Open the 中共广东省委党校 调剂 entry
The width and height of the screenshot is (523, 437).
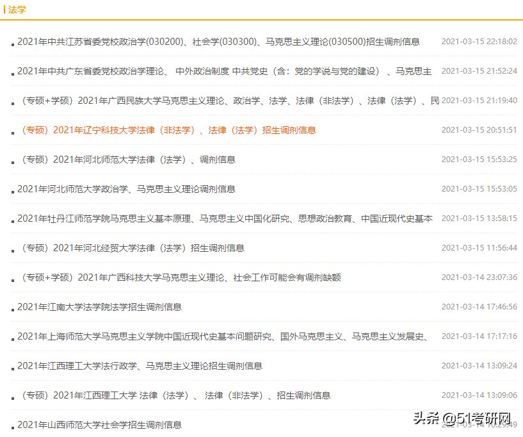(223, 70)
